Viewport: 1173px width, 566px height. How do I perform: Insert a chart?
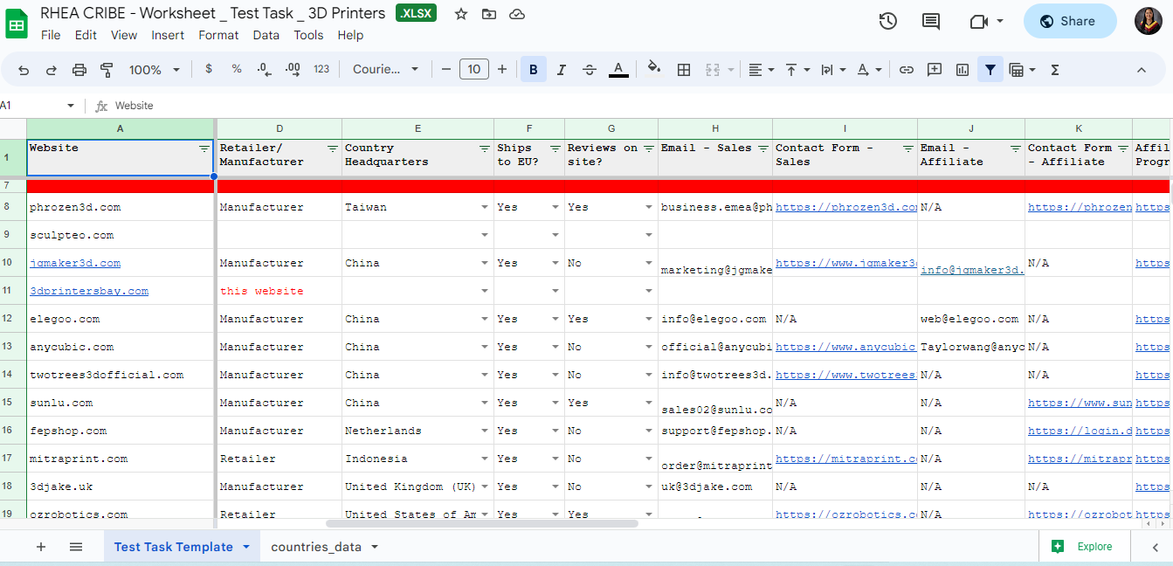coord(963,70)
